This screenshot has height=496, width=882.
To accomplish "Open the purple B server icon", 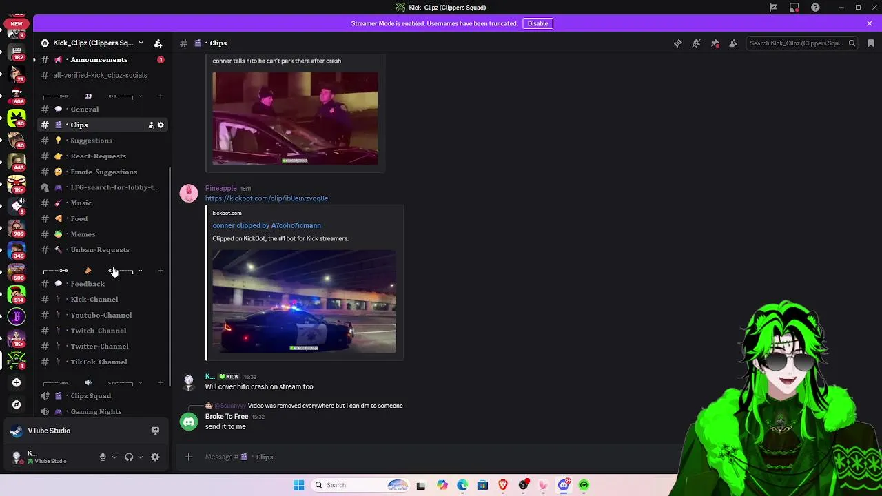I will tap(17, 317).
